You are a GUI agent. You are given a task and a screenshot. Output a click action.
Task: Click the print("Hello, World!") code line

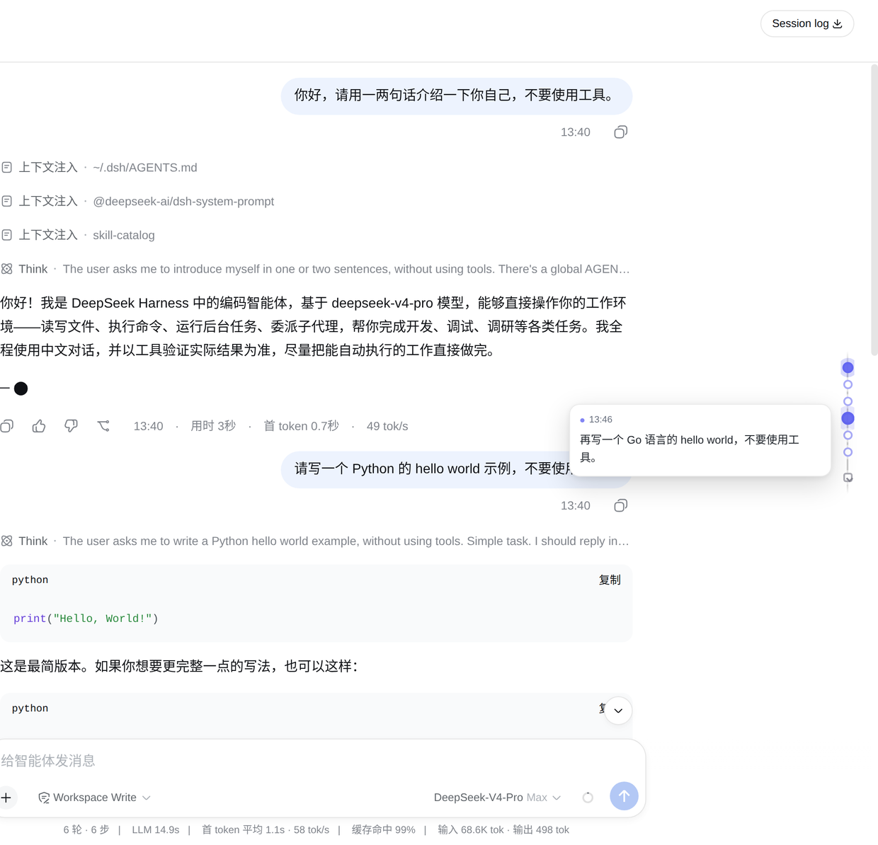click(86, 619)
